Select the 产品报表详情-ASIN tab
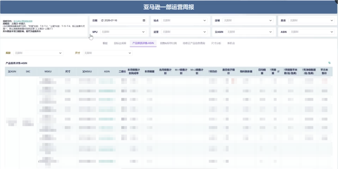338x169 pixels. pyautogui.click(x=143, y=43)
